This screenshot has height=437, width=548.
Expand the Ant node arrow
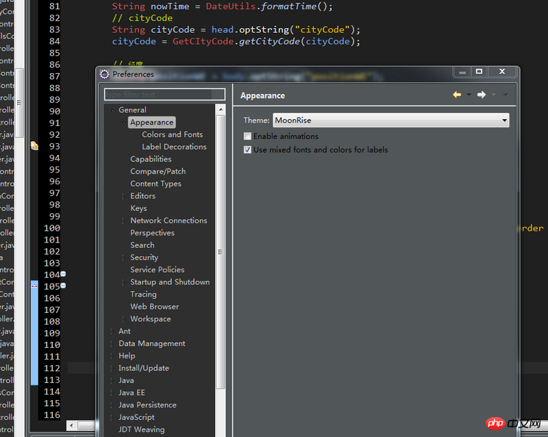112,331
